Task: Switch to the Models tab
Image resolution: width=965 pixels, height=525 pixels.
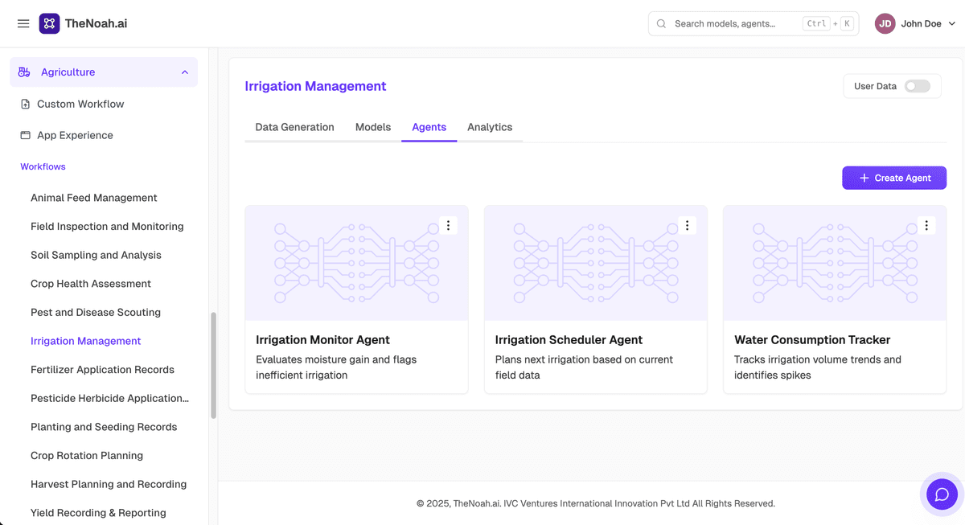Action: tap(373, 127)
